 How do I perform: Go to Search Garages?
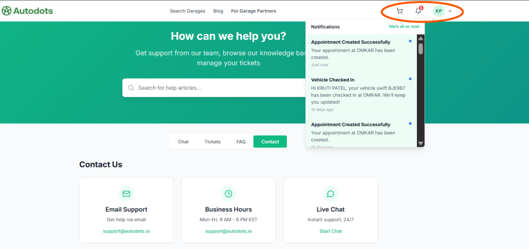click(188, 11)
